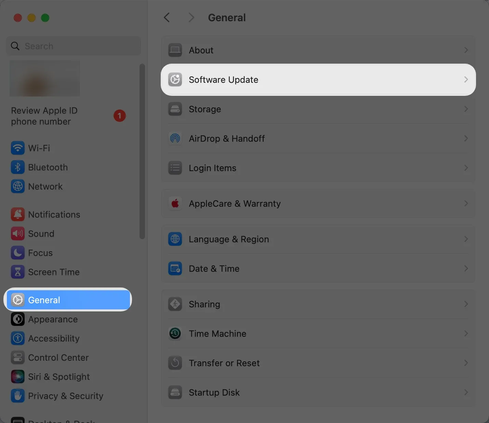Image resolution: width=489 pixels, height=423 pixels.
Task: Click the search magnifying glass icon
Action: 15,46
